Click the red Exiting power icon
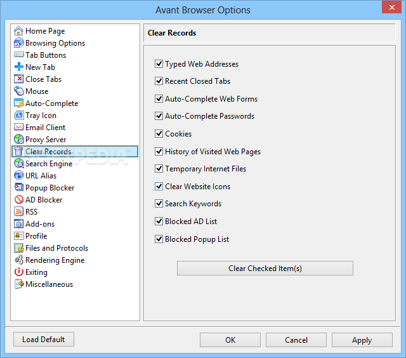This screenshot has height=358, width=406. coord(18,272)
